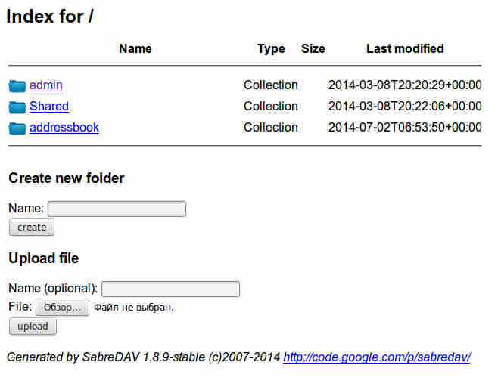
Task: Click the Файл не выбран file status
Action: click(x=134, y=308)
